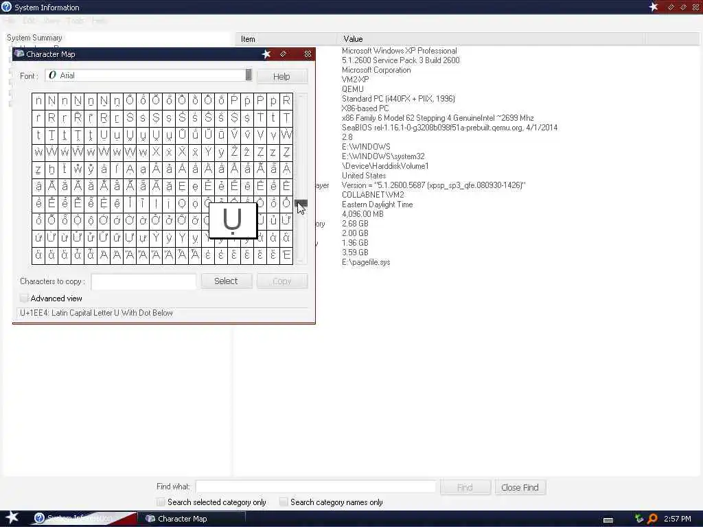
Task: Enable the Advanced view checkbox
Action: click(24, 298)
